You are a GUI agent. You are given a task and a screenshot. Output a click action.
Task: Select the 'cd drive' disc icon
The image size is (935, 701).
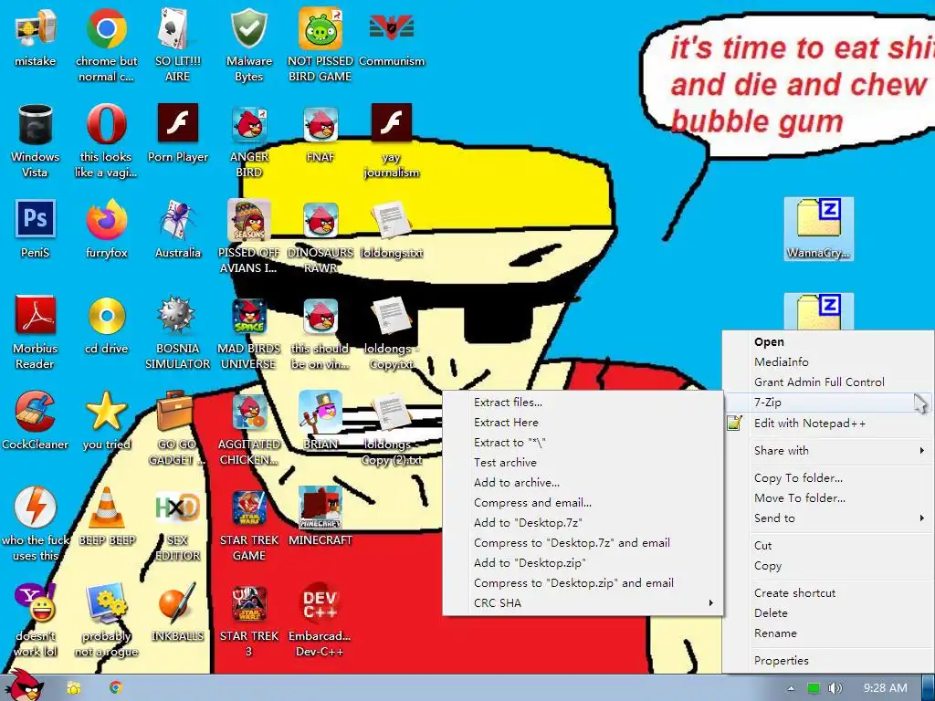[x=106, y=315]
